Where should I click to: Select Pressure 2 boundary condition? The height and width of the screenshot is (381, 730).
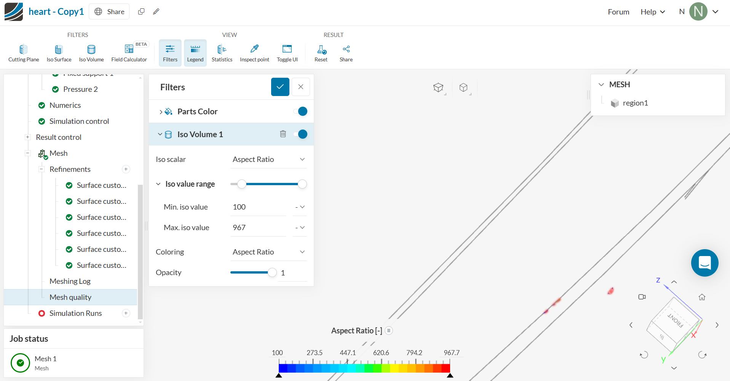80,89
